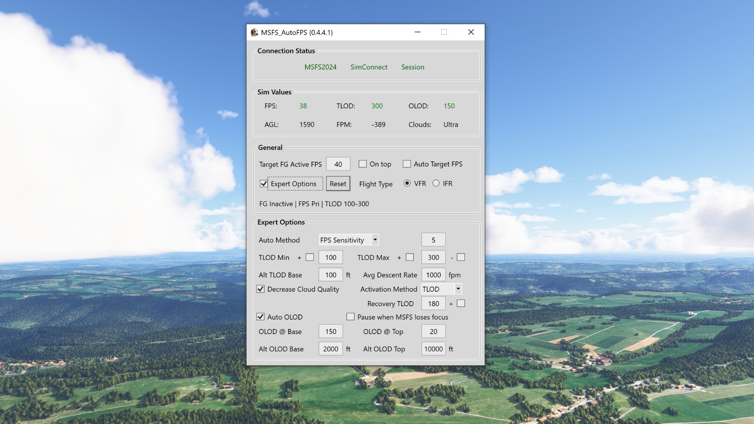Click the Clouds value Ultra
The width and height of the screenshot is (754, 424).
pos(451,124)
